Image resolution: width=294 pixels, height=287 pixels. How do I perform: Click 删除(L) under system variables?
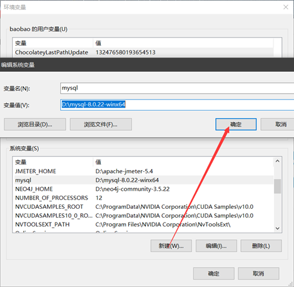tap(261, 246)
